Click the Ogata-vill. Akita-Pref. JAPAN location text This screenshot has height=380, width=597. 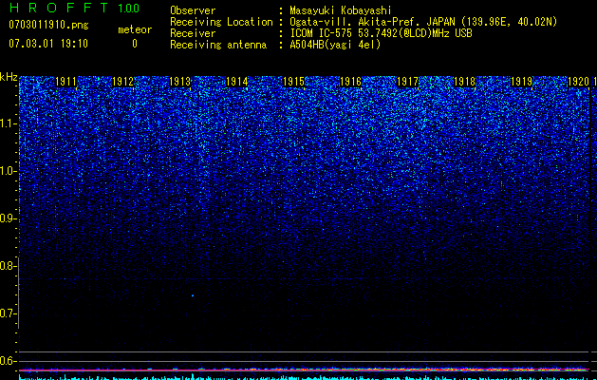point(423,22)
